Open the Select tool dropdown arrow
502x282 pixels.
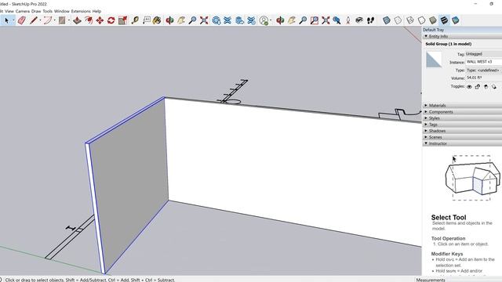pos(13,20)
